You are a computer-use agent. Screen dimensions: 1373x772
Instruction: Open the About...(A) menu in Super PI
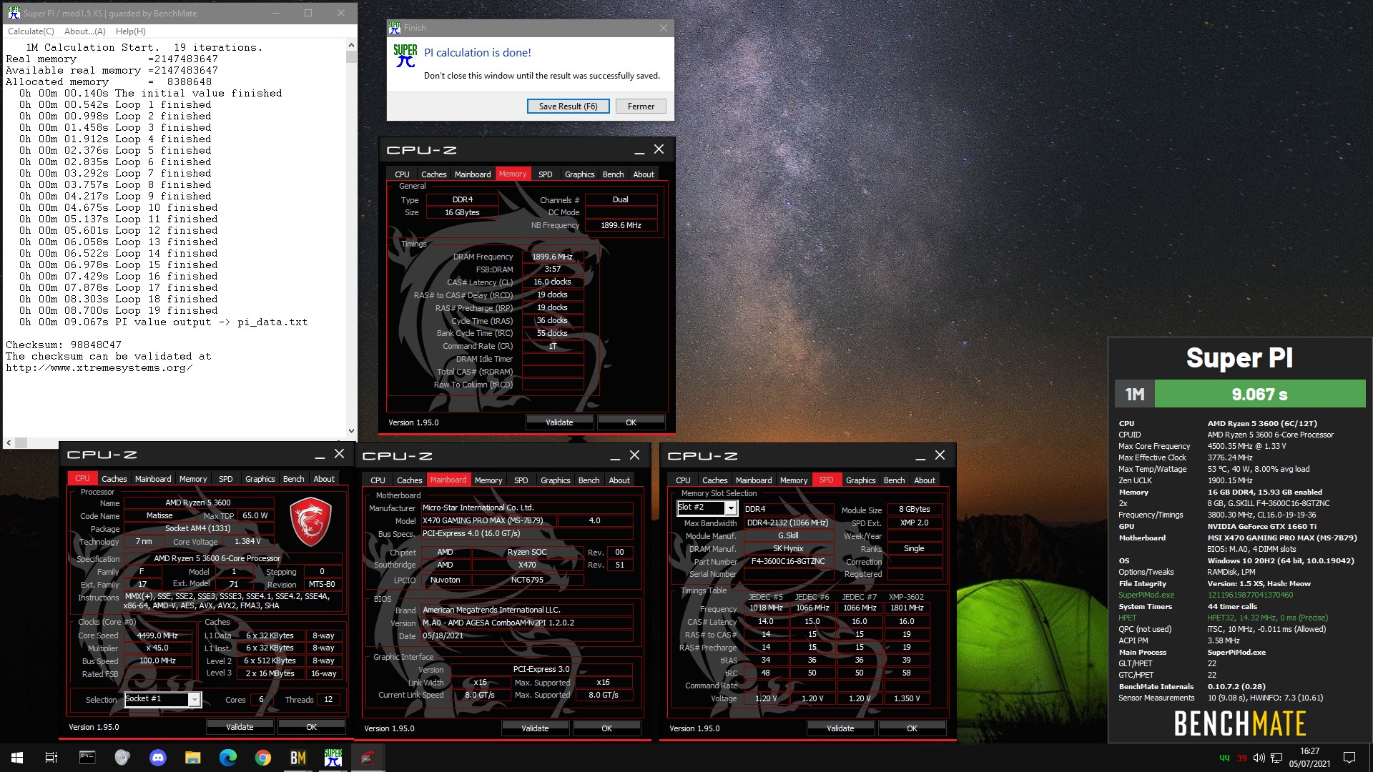(x=85, y=31)
